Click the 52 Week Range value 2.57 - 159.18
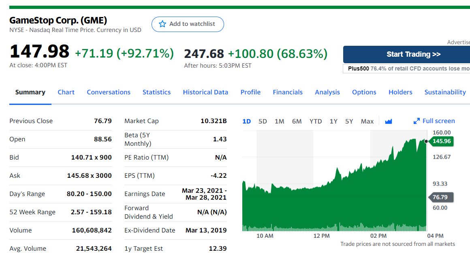 coord(91,212)
